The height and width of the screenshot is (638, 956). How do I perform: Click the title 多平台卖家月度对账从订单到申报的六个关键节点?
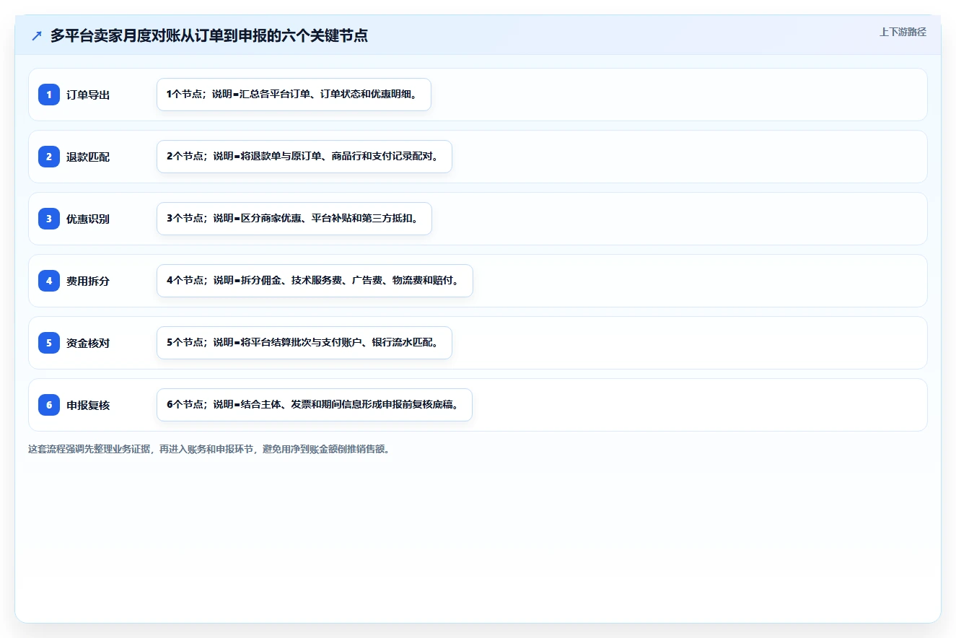tap(209, 35)
